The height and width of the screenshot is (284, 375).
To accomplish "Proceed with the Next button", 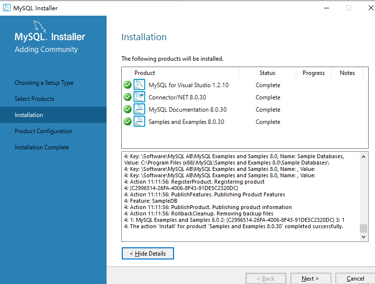I will [310, 279].
